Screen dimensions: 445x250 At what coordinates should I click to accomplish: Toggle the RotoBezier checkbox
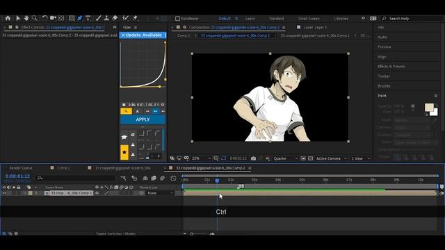(x=178, y=19)
